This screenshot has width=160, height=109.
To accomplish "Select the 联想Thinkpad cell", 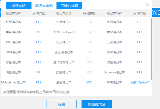I will (x=64, y=32).
